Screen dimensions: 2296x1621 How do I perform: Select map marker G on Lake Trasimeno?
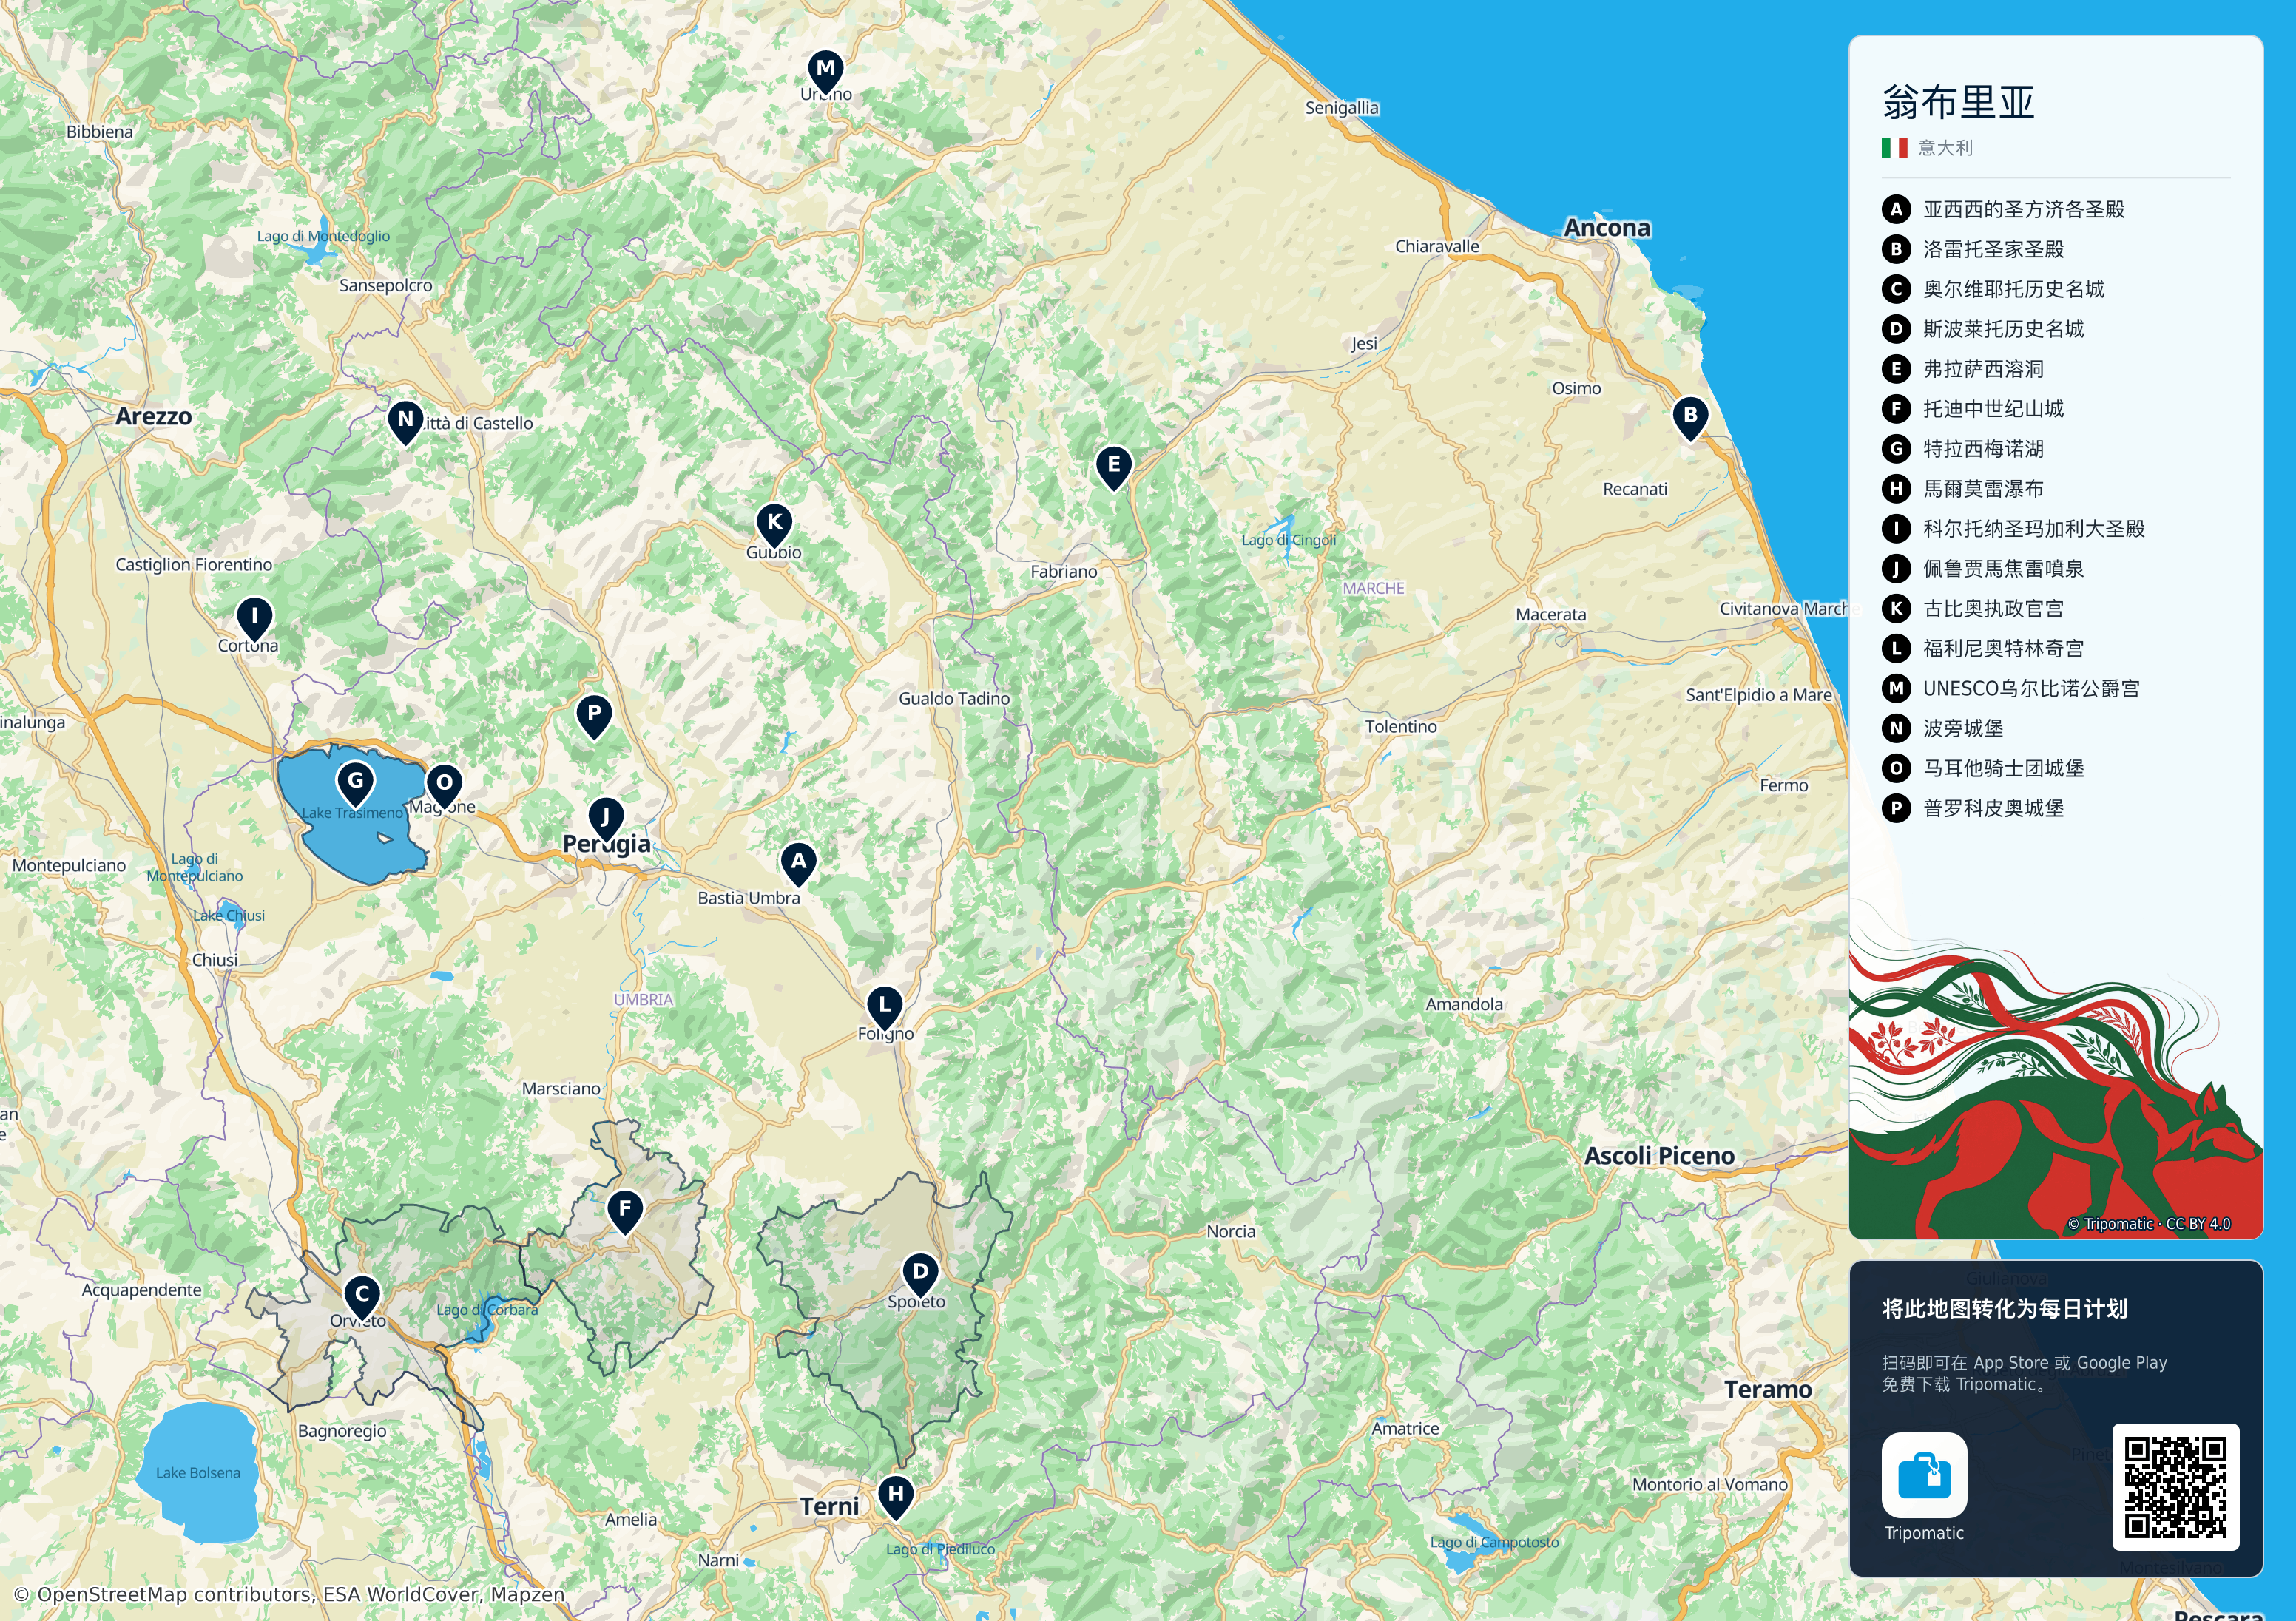355,784
